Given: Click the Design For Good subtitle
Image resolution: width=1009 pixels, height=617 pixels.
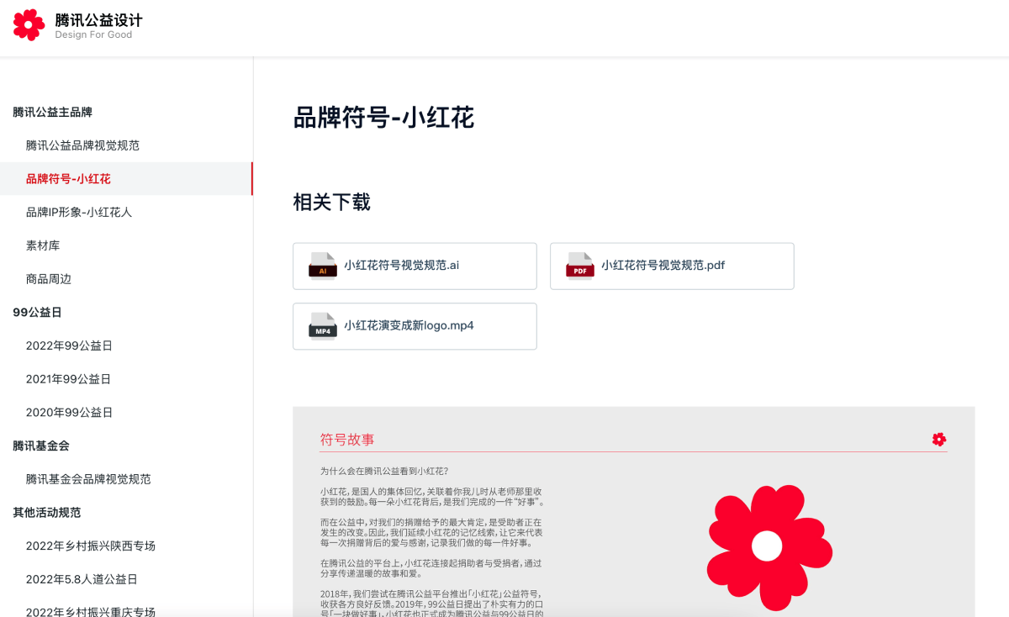Looking at the screenshot, I should pos(93,35).
